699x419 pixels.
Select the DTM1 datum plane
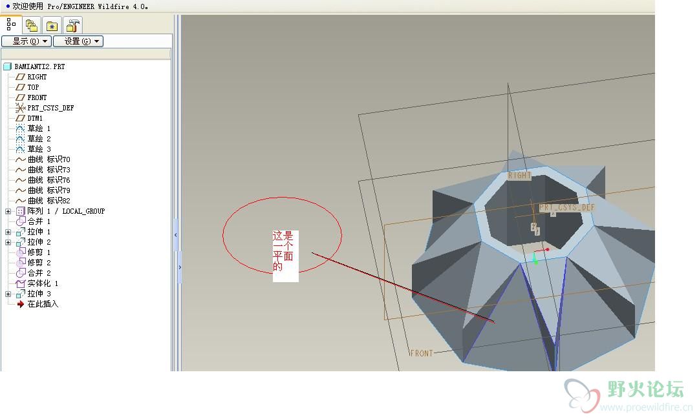tap(35, 118)
